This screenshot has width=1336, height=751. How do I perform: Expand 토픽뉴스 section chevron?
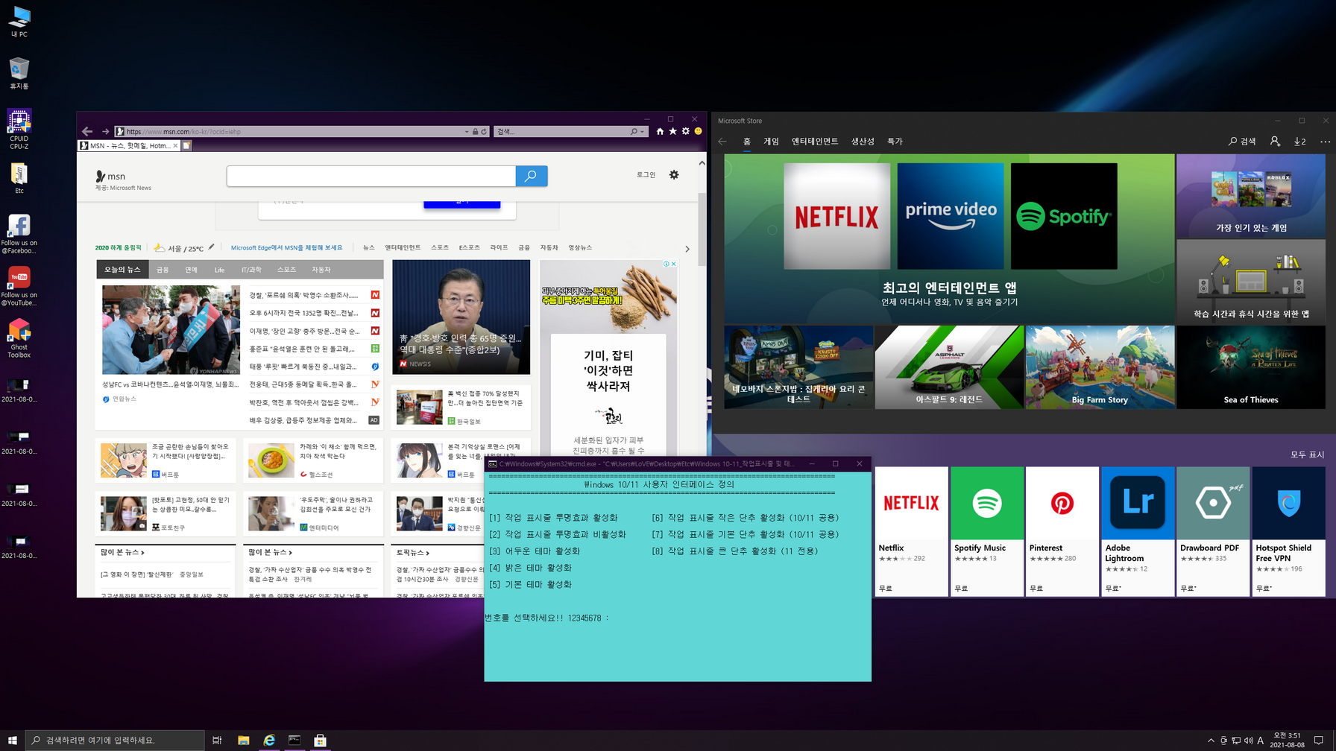tap(428, 553)
